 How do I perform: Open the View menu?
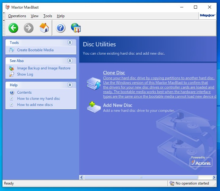[x=35, y=16]
